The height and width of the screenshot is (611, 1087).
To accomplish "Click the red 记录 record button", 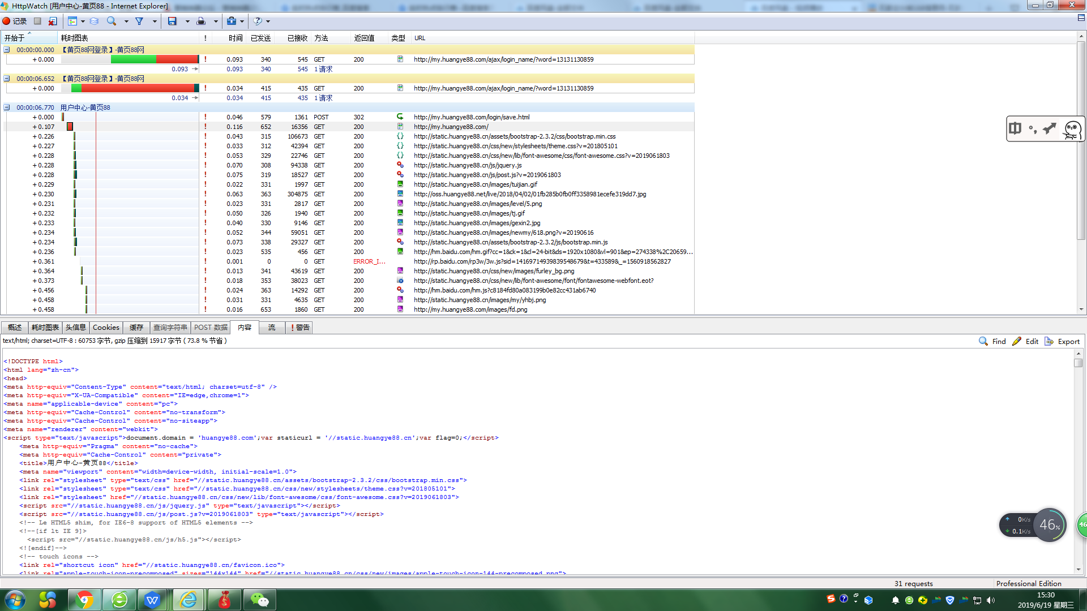I will (15, 21).
